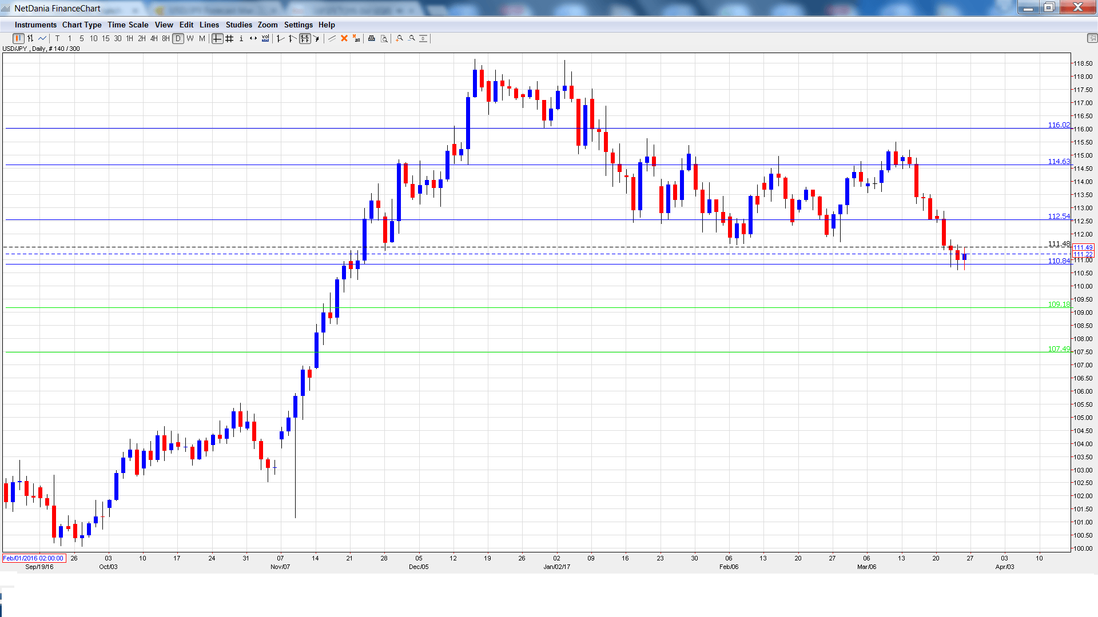Open the Settings menu
This screenshot has height=617, width=1098.
click(x=298, y=25)
